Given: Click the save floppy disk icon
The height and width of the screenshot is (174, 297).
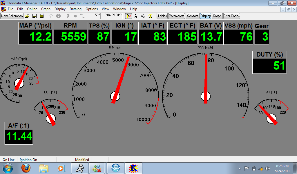Looking at the screenshot, I should (35, 16).
